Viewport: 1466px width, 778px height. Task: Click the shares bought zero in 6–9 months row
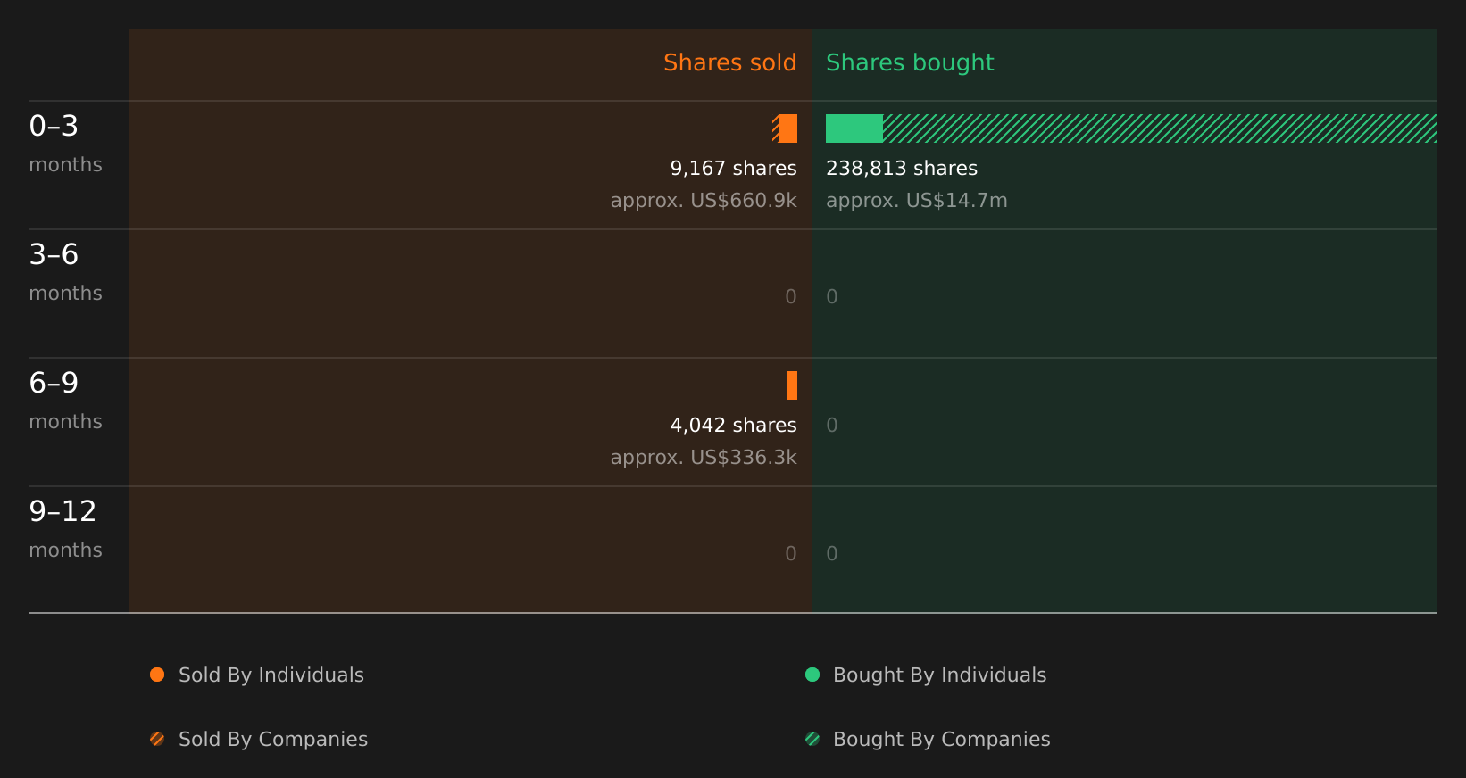[832, 426]
